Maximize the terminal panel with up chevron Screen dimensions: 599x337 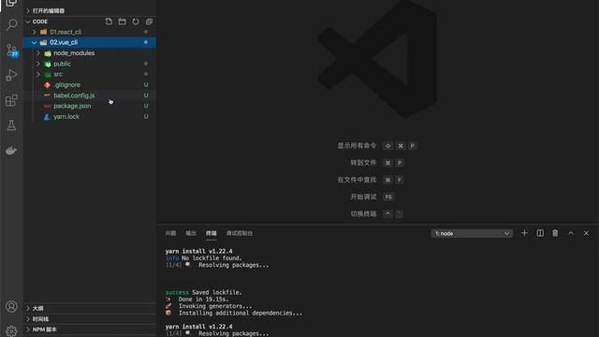(571, 233)
